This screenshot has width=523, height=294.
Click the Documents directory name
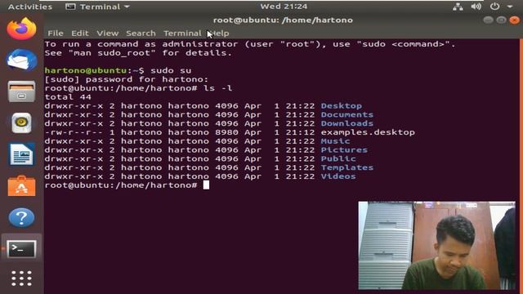pyautogui.click(x=346, y=114)
